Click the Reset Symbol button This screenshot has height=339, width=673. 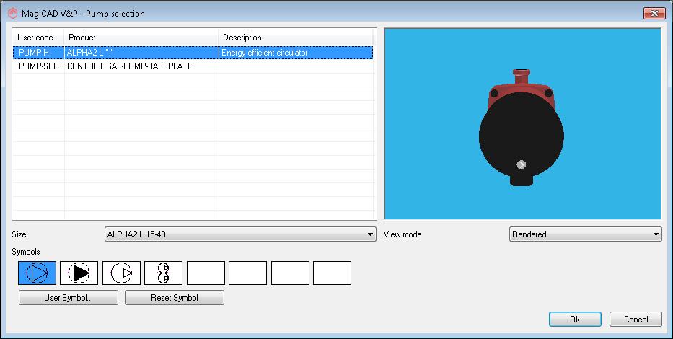175,298
